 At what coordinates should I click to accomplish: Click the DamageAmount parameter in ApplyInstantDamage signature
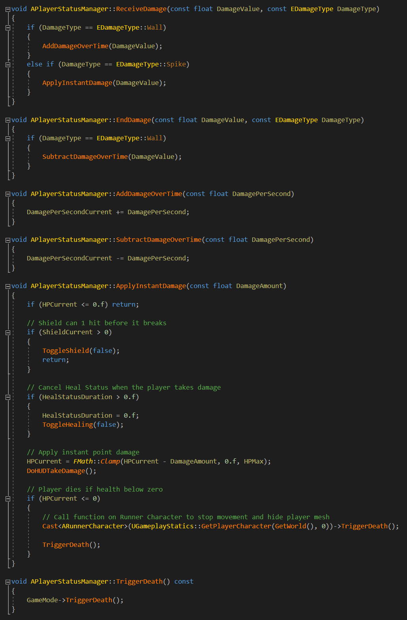pos(259,286)
